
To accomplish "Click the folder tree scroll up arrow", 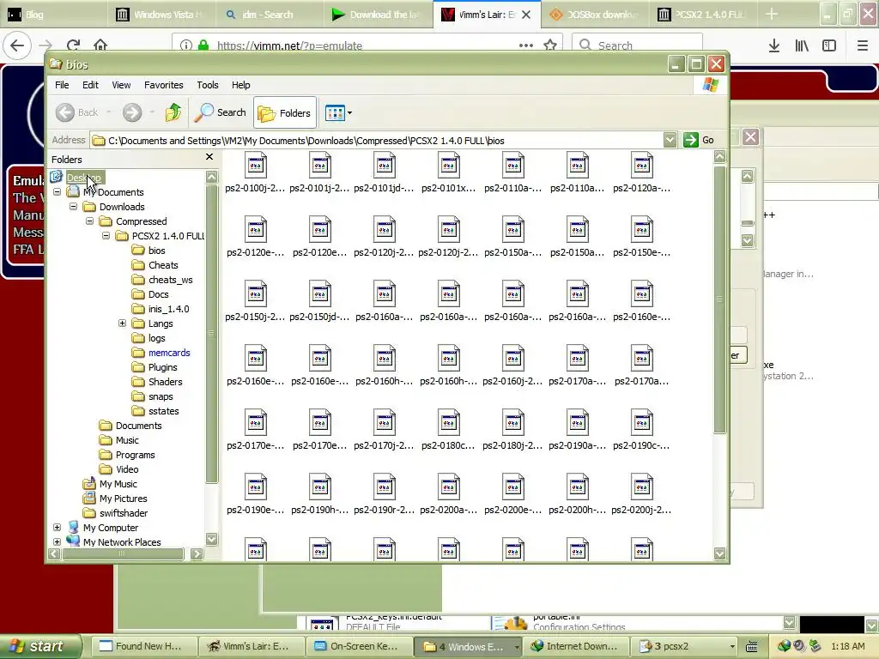I will [211, 177].
